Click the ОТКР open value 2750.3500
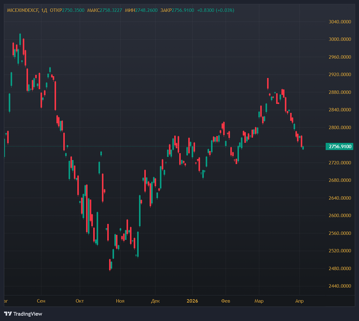Screen dimensions: 359x321 tap(73, 10)
